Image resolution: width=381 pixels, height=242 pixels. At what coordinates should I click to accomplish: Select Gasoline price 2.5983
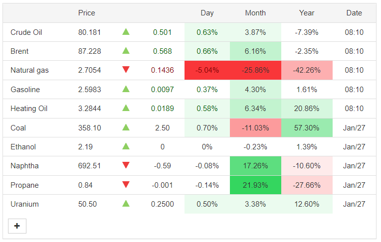tap(89, 90)
